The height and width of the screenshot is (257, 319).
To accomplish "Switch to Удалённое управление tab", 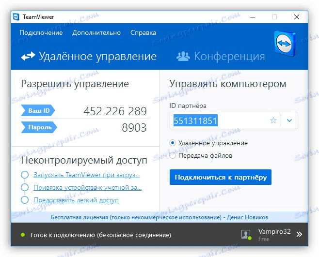I will coord(89,56).
